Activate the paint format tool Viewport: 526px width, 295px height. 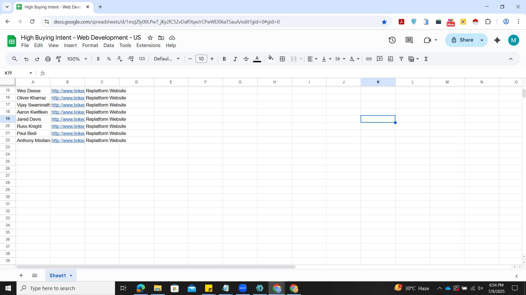point(59,59)
